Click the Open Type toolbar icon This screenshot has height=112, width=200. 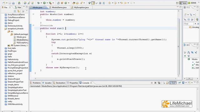(74, 3)
